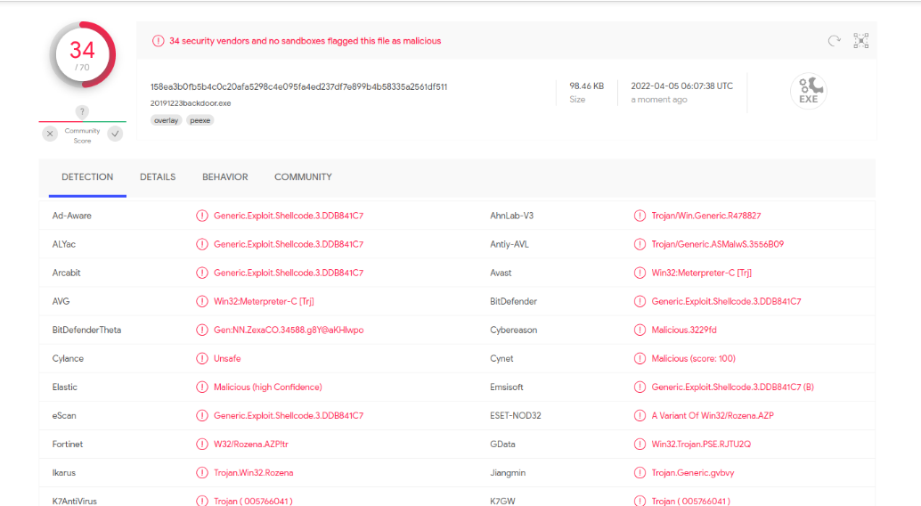Image resolution: width=921 pixels, height=506 pixels.
Task: Click the alert icon in Cynet row
Action: (640, 358)
